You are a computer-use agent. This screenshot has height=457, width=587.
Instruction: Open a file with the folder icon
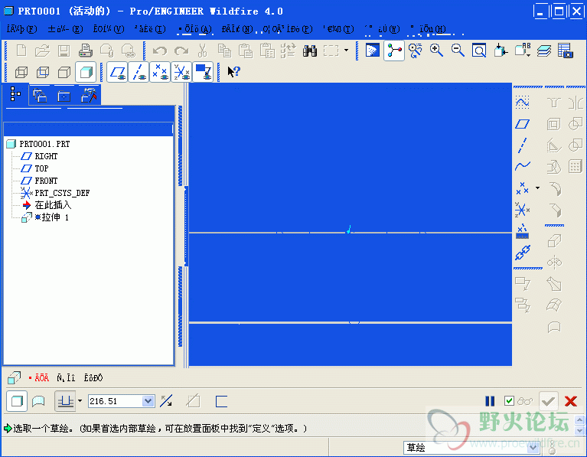(x=42, y=51)
